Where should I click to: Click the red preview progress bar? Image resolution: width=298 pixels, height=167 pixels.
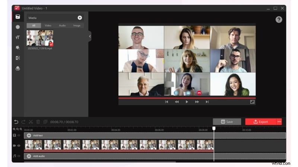(187, 98)
